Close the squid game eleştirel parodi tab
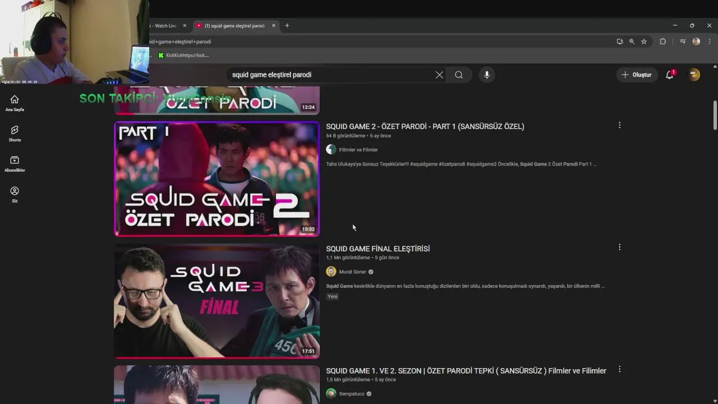The image size is (718, 404). point(274,25)
